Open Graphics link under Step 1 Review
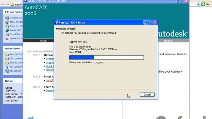The height and width of the screenshot is (119, 212). [x=50, y=62]
